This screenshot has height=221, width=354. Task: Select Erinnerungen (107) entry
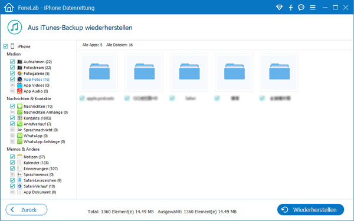(40, 169)
